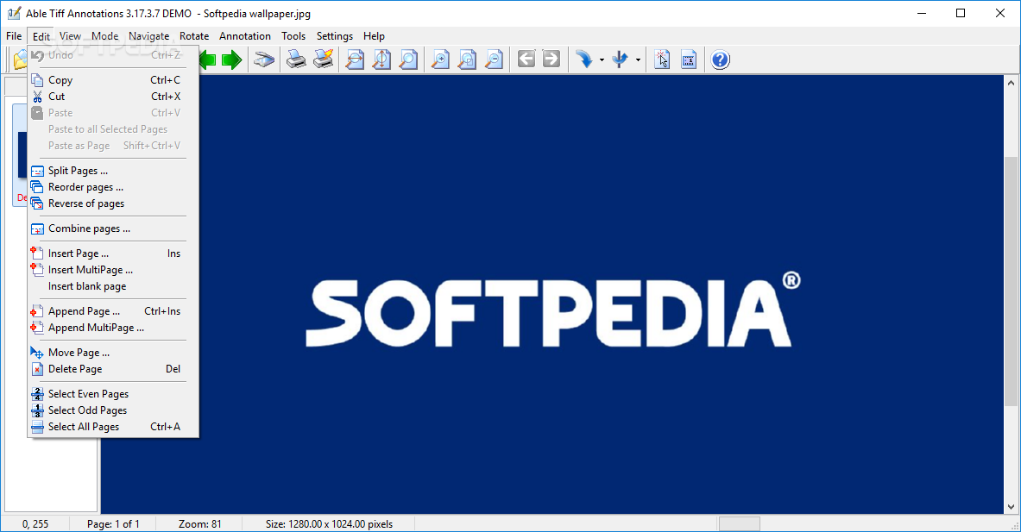Choose Select Odd Pages entry
Screen dimensions: 1021x532
(113, 410)
